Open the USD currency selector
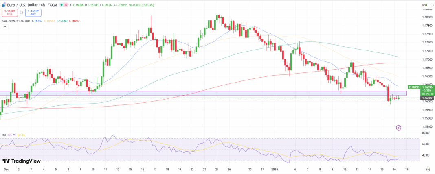 [x=424, y=5]
